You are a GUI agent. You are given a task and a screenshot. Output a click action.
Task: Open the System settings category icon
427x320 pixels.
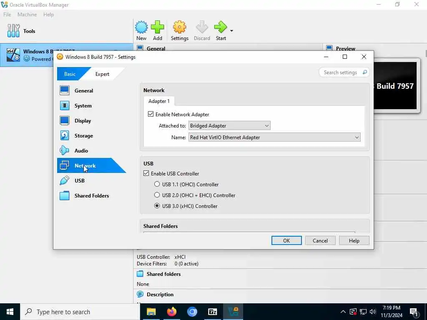coord(65,105)
